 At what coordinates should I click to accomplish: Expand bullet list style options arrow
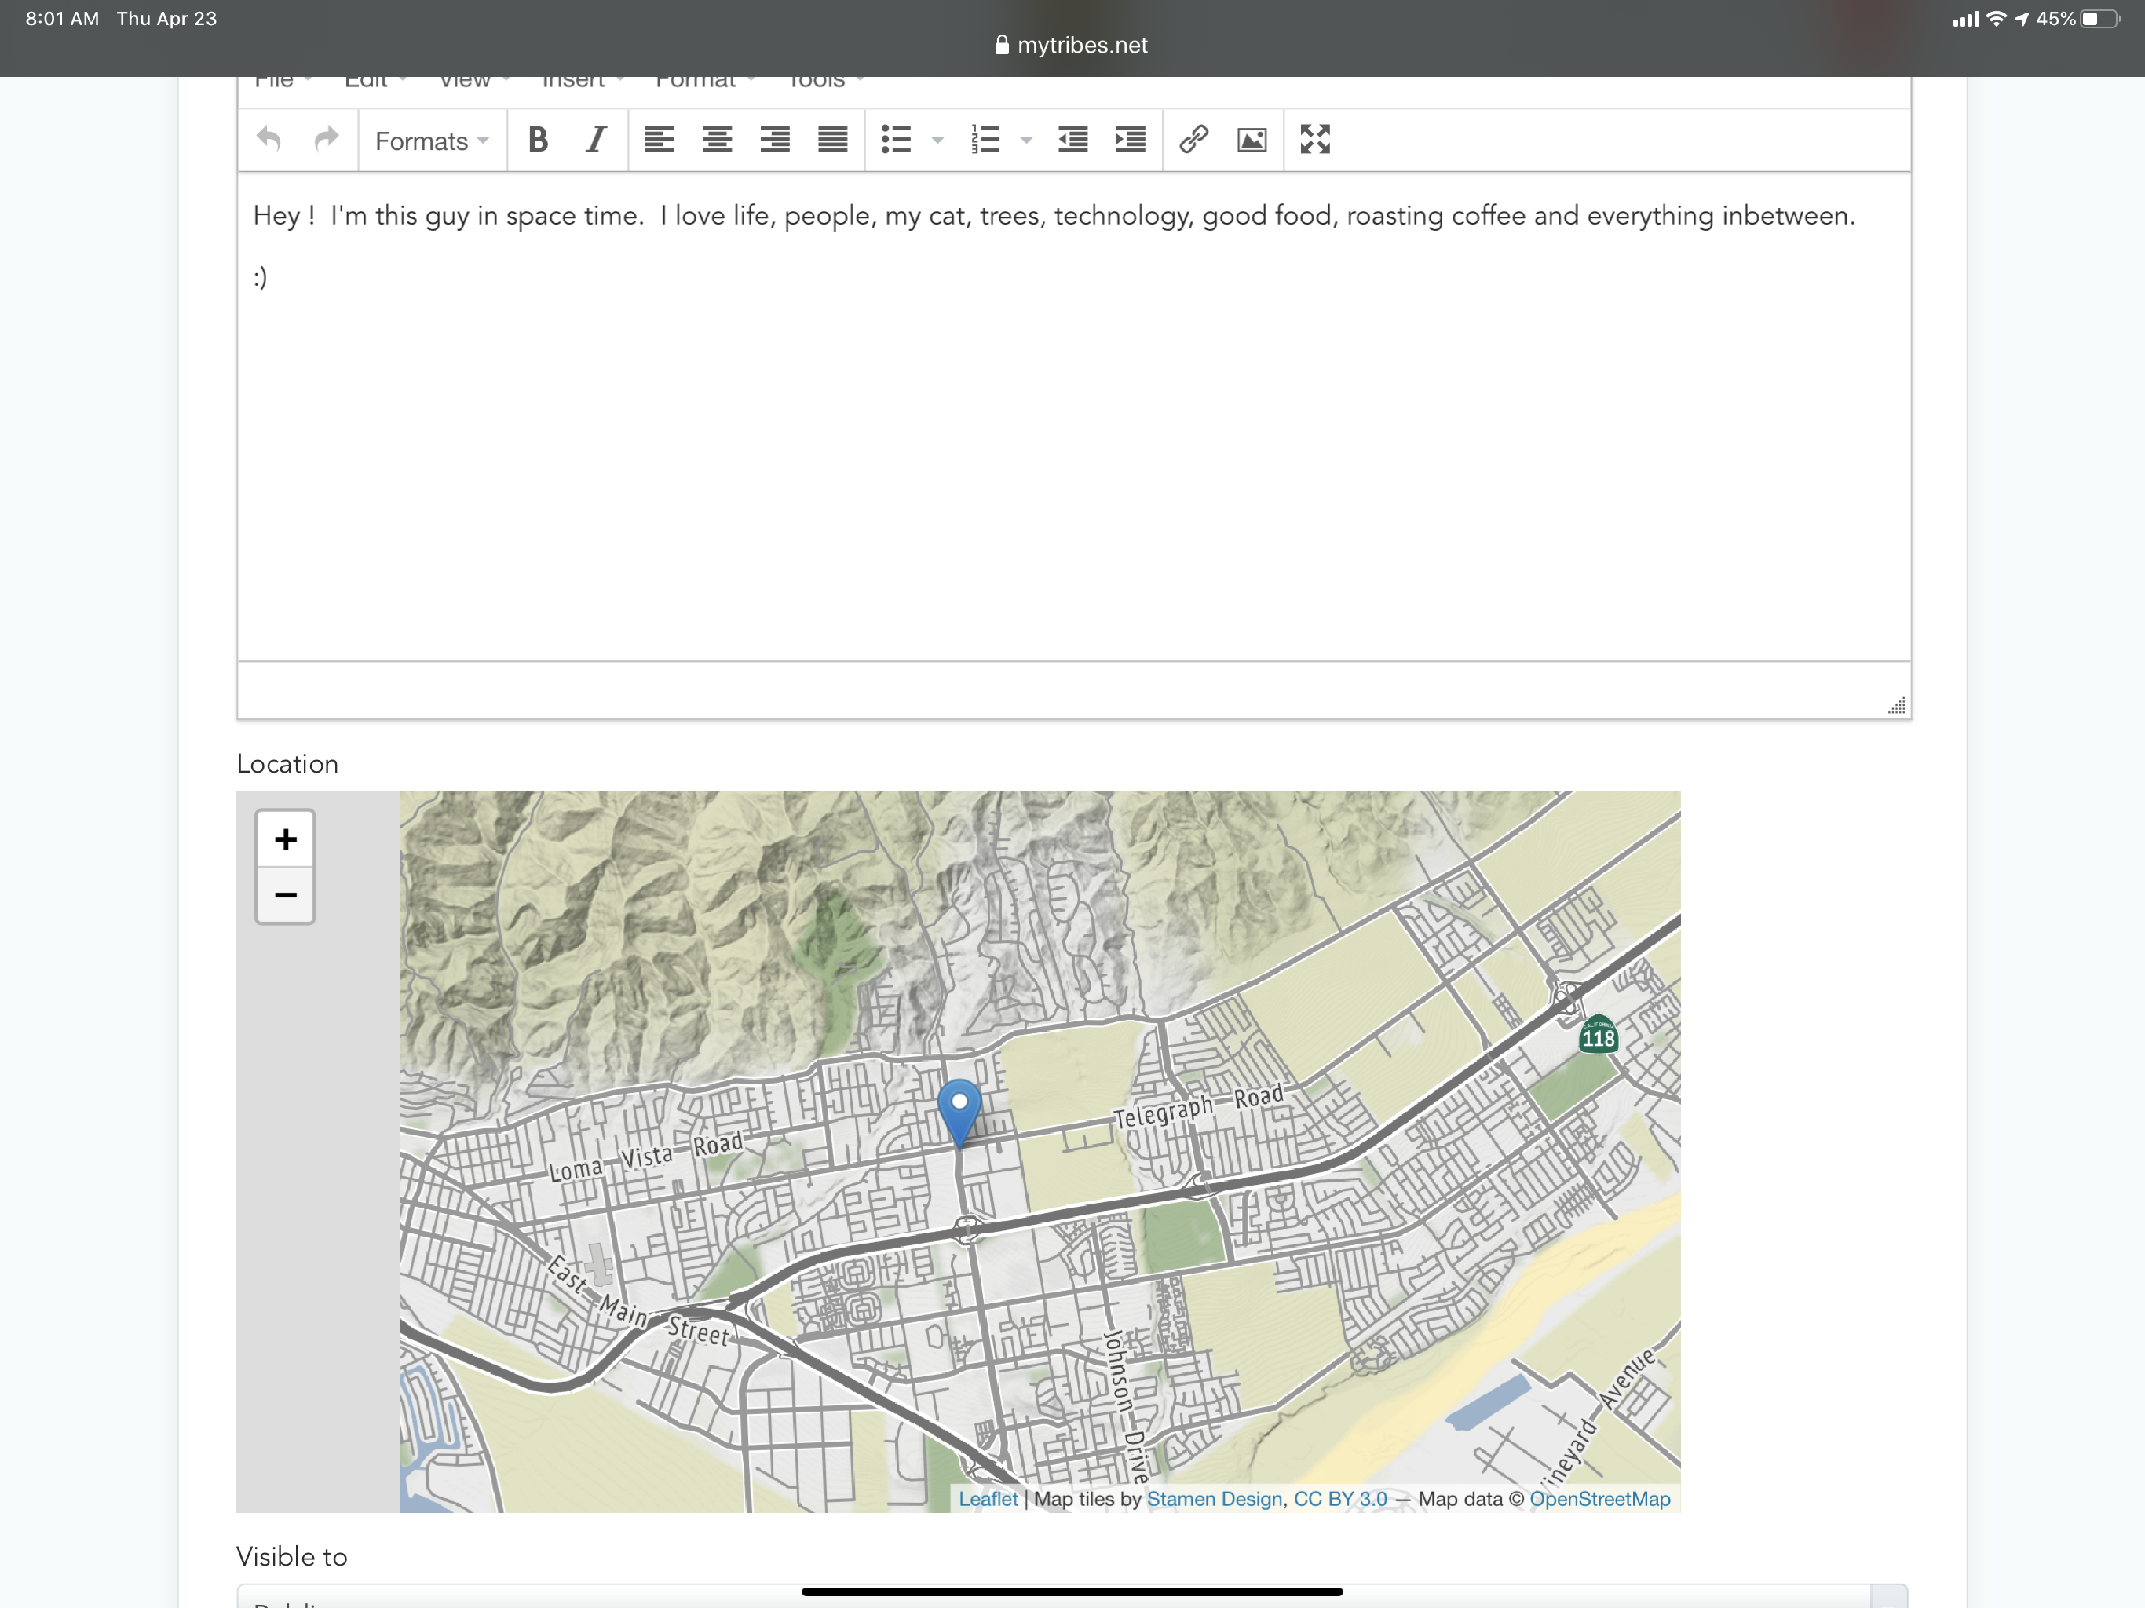[x=937, y=141]
